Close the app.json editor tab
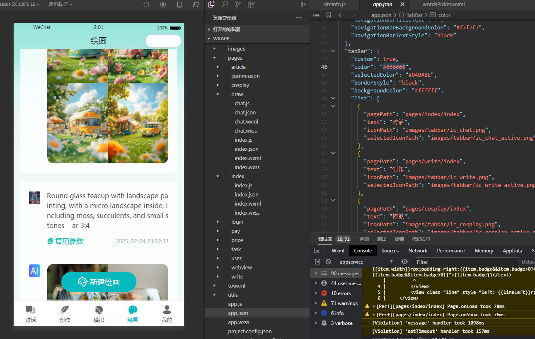The width and height of the screenshot is (535, 339). tap(402, 4)
